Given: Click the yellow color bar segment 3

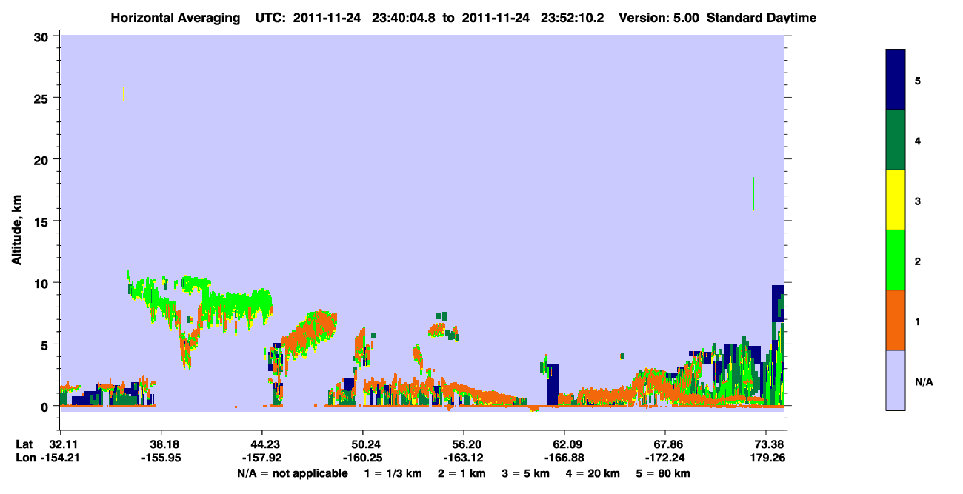Looking at the screenshot, I should click(x=896, y=200).
